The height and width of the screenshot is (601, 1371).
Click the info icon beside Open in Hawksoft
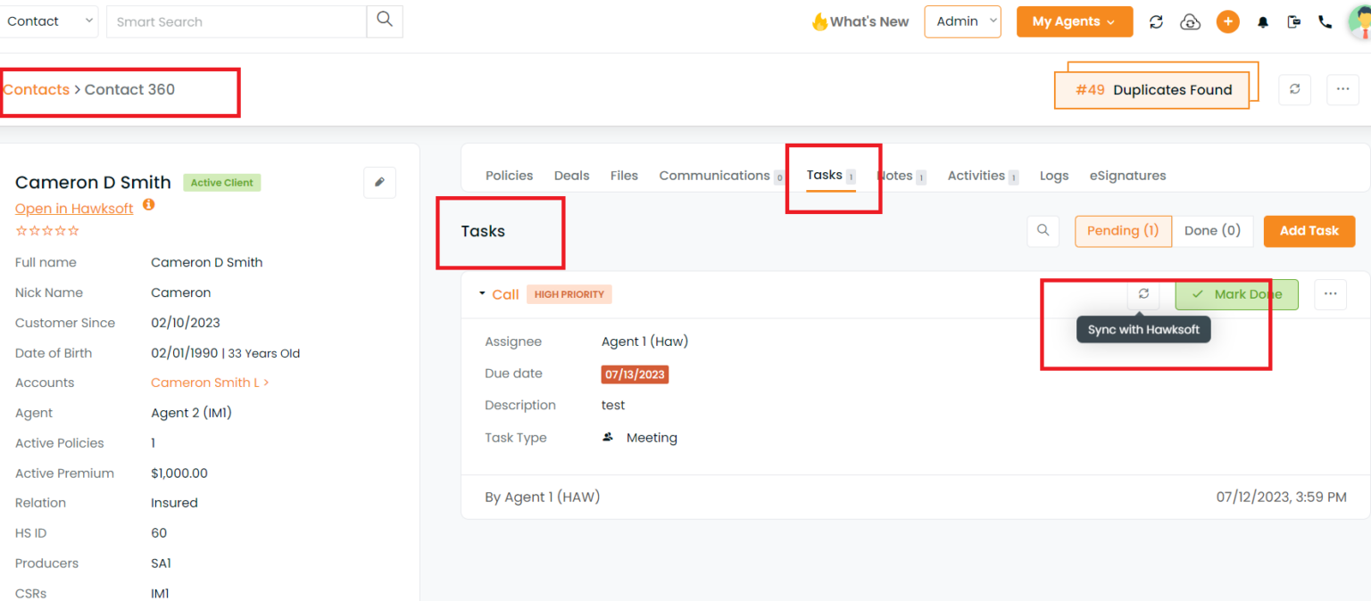pyautogui.click(x=148, y=203)
